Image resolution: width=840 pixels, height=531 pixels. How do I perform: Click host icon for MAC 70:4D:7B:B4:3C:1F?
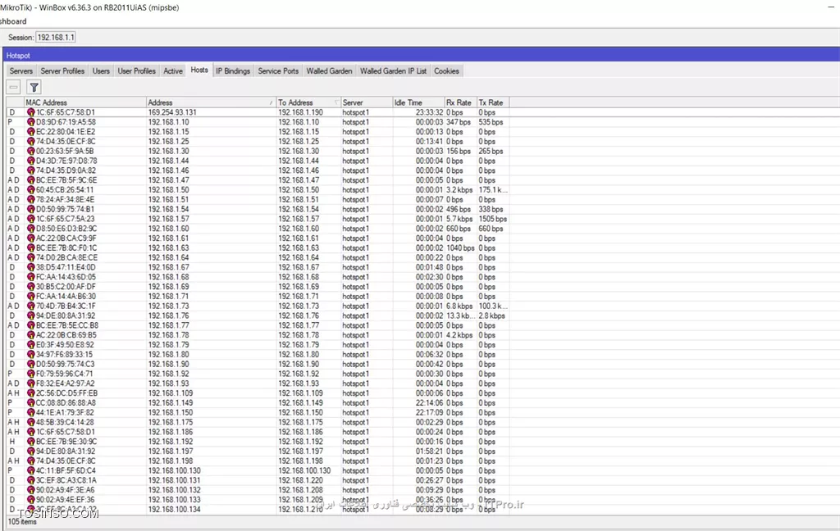[30, 306]
